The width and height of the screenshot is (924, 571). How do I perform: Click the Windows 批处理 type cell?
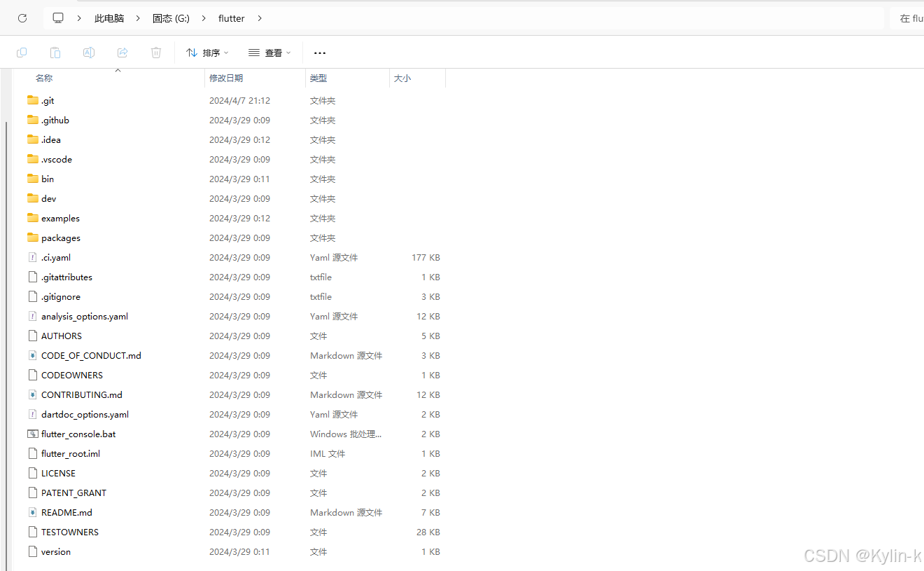click(x=346, y=434)
